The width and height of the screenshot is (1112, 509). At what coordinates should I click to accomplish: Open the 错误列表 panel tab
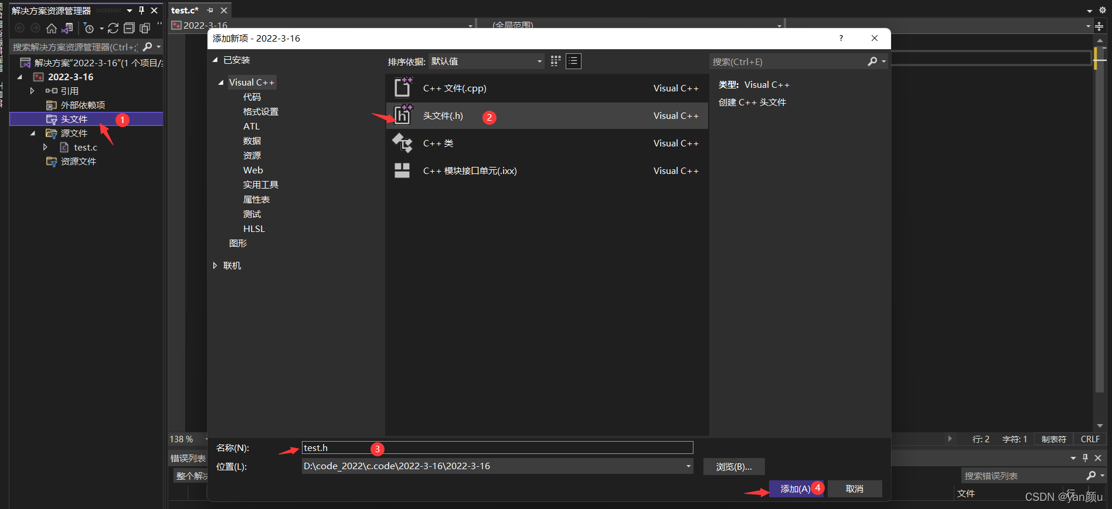coord(188,459)
